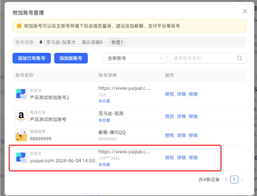Viewport: 257px width, 196px height.
Task: Click 移除 for 产品测试附加账号2
Action: click(x=193, y=94)
